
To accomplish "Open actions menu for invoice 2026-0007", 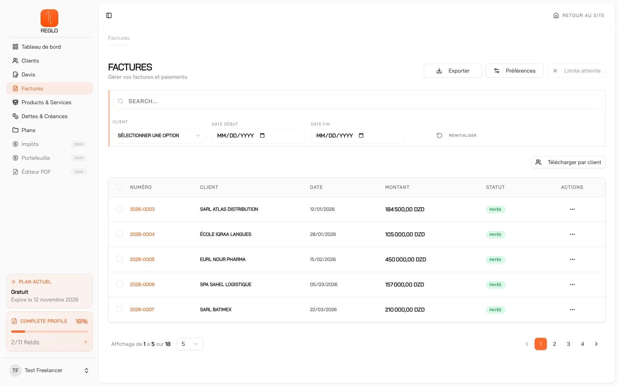I will point(572,310).
